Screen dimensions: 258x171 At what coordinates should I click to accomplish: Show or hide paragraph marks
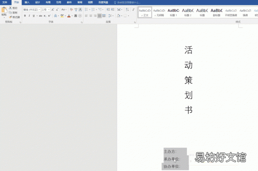(133, 9)
